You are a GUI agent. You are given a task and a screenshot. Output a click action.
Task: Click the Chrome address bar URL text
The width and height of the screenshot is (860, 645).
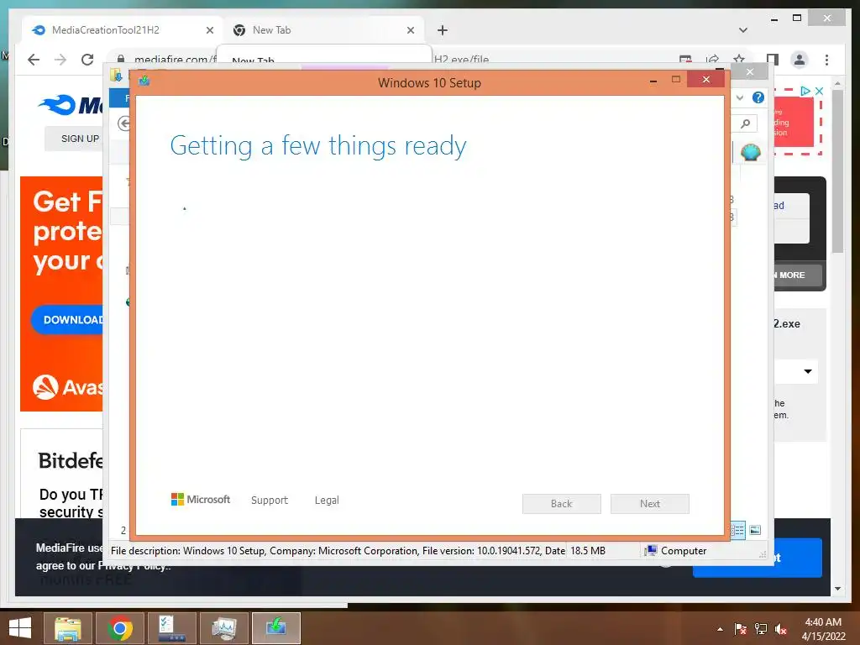pos(175,60)
